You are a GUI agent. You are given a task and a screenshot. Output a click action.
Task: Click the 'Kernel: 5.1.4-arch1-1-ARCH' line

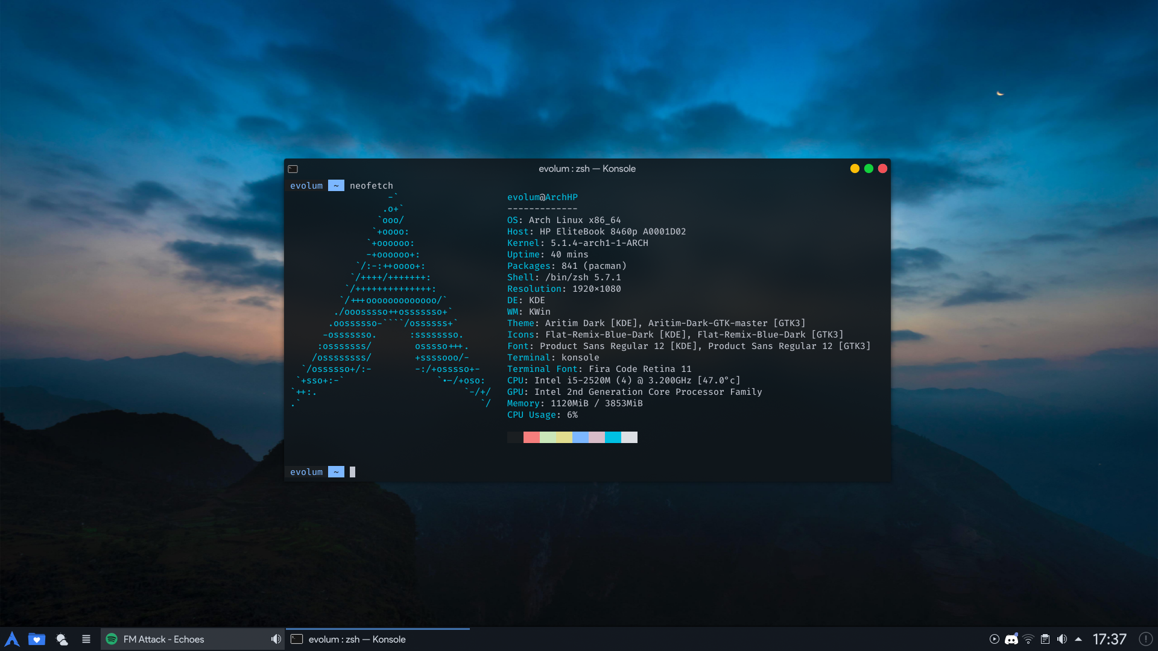point(578,243)
